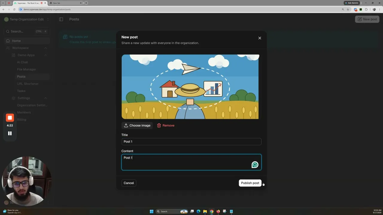Click Remove to delete the image
Screen dimensions: 383x215
(x=166, y=125)
